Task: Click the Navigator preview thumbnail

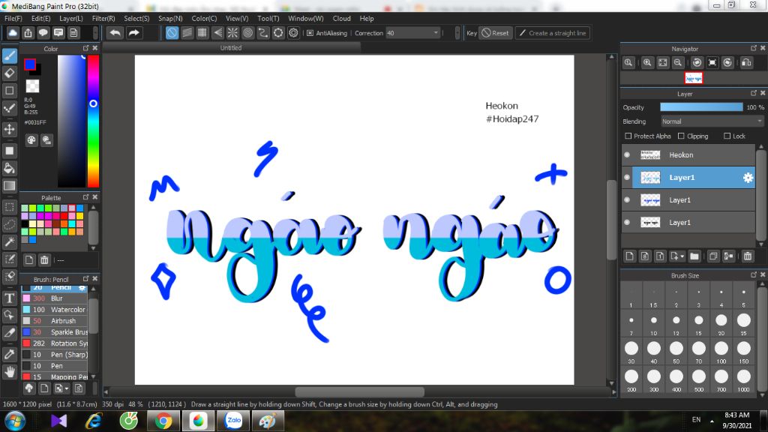Action: coord(693,78)
